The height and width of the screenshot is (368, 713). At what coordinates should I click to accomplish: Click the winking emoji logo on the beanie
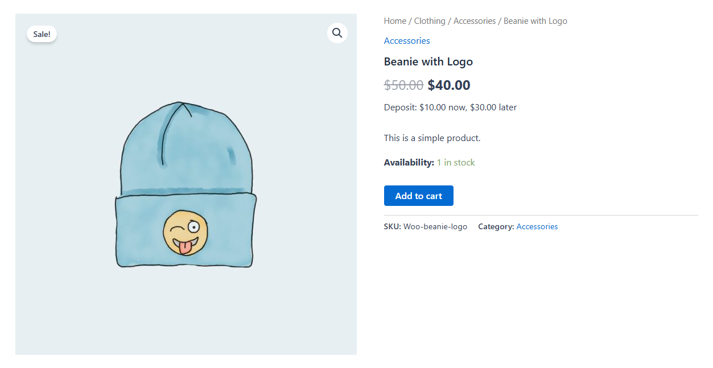click(x=184, y=233)
